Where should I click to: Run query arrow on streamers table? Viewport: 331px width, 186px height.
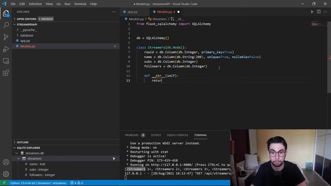[x=114, y=159]
